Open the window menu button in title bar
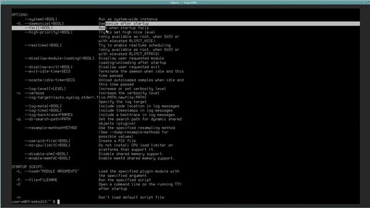 pyautogui.click(x=2, y=2)
